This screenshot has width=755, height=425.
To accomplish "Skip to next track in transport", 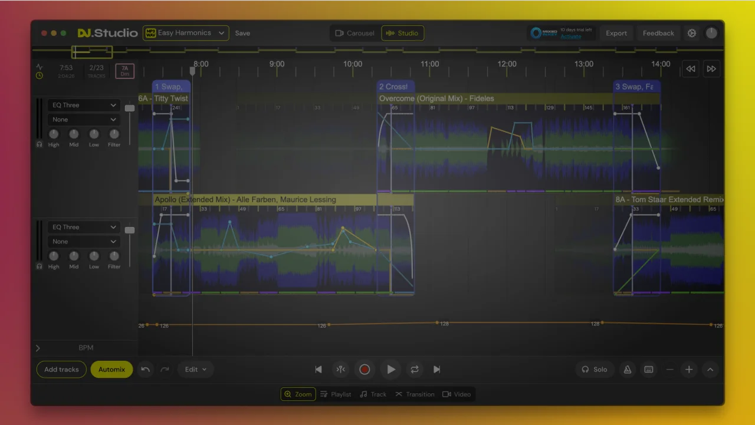I will point(436,370).
